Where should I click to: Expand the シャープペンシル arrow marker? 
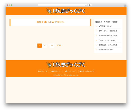[x=97, y=36]
